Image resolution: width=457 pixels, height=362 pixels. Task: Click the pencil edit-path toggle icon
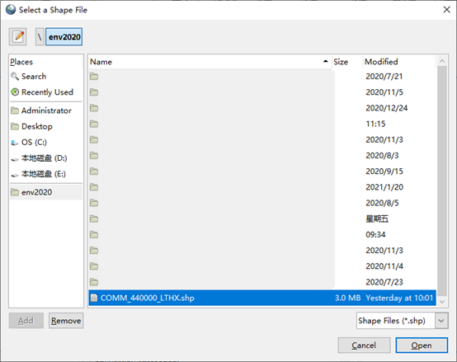click(18, 37)
